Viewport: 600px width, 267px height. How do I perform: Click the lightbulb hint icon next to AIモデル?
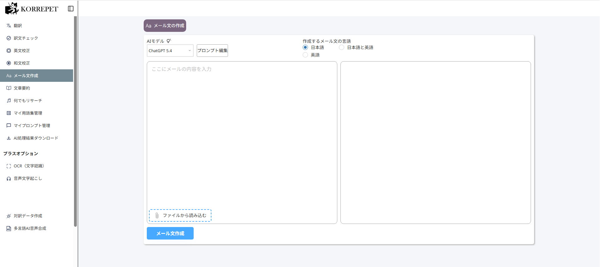click(x=169, y=41)
